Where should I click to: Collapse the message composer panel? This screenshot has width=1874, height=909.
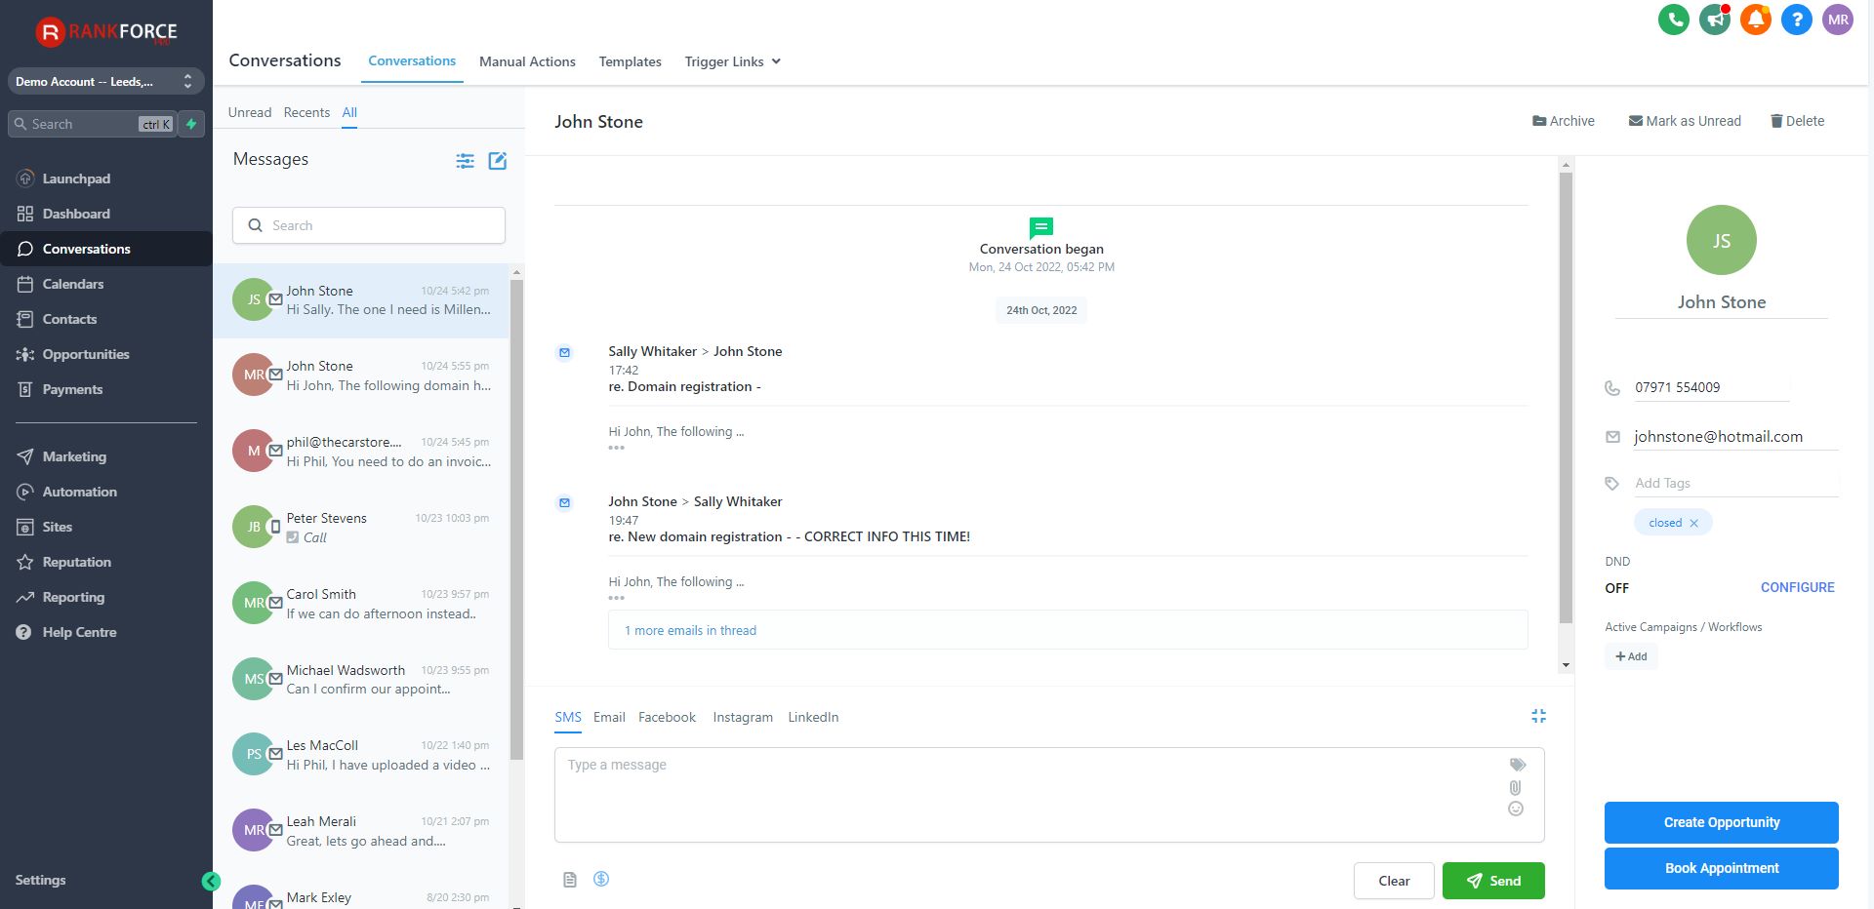(x=1538, y=716)
